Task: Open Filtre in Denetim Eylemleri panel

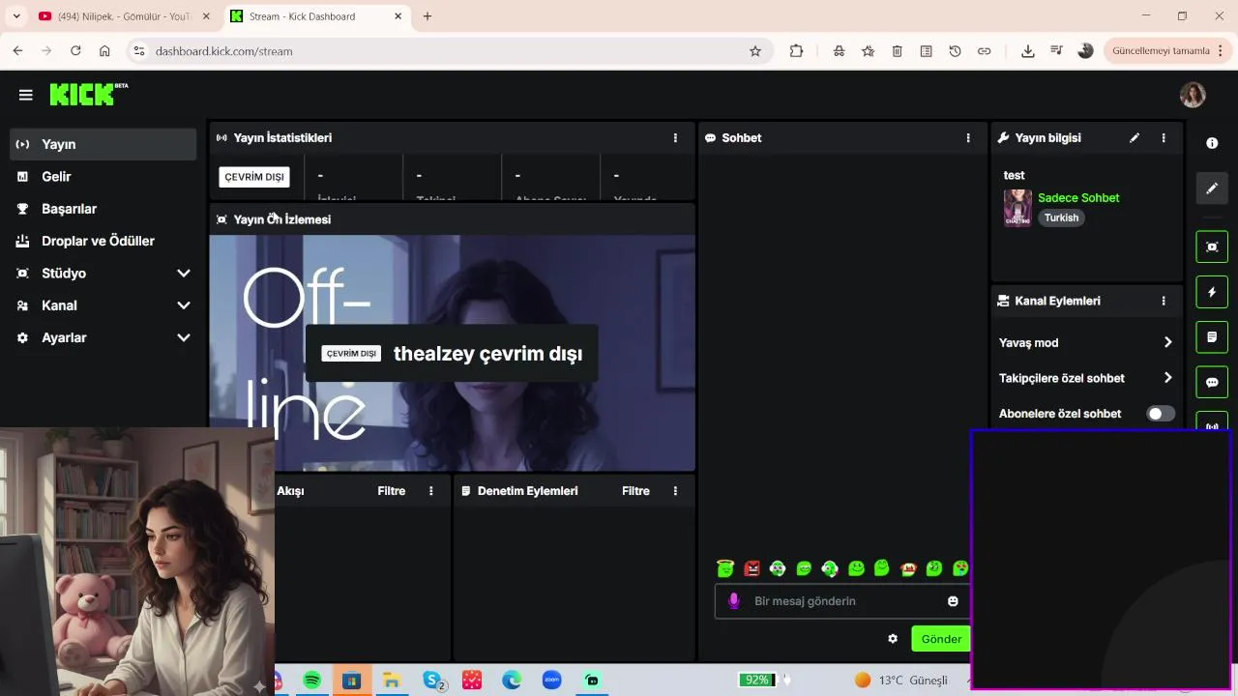Action: point(635,491)
